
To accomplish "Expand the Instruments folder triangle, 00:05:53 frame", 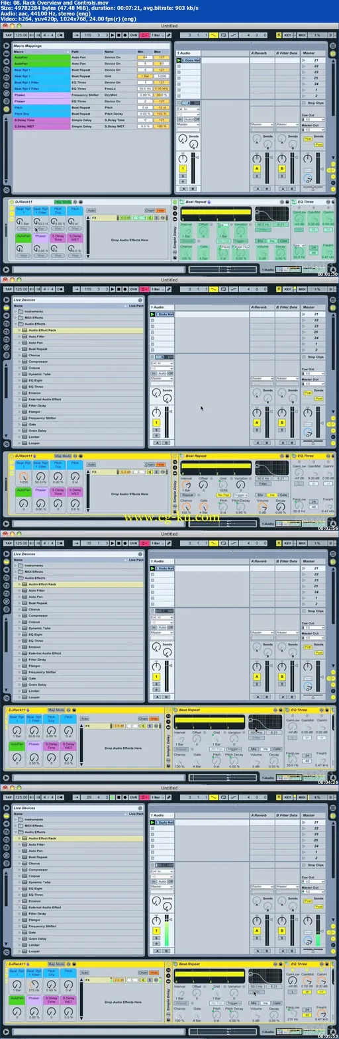I will (17, 819).
